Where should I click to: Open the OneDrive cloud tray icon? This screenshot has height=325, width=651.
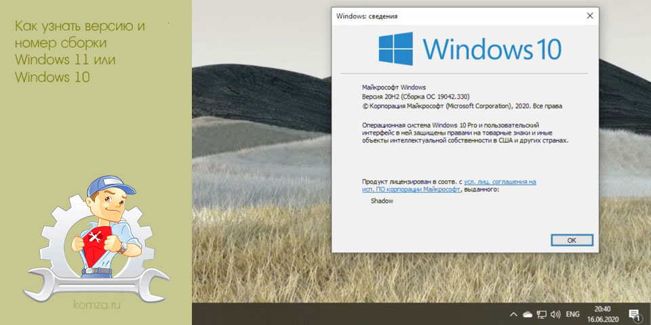pyautogui.click(x=528, y=314)
